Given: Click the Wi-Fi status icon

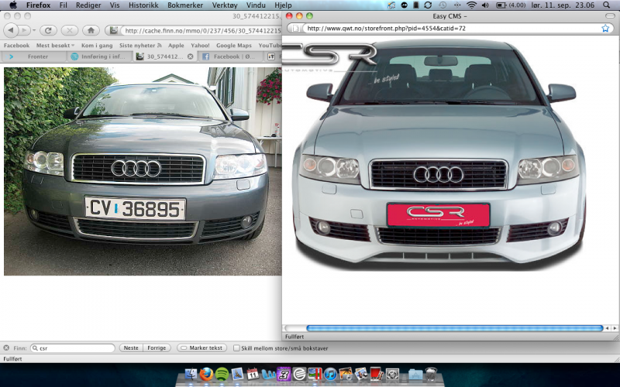Looking at the screenshot, I should tap(471, 5).
